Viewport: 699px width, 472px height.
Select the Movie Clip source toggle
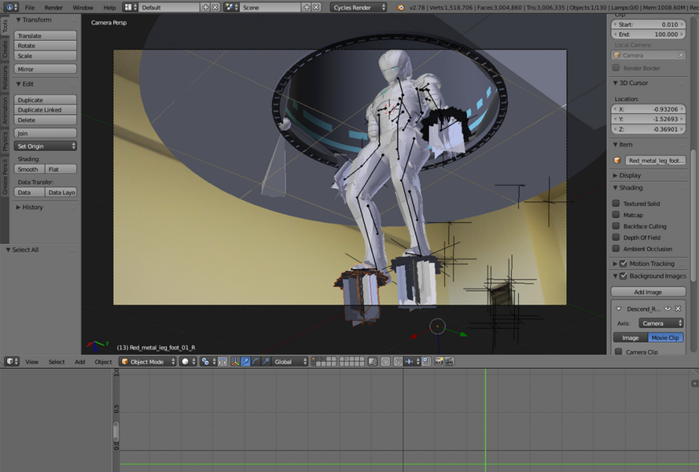tap(665, 337)
